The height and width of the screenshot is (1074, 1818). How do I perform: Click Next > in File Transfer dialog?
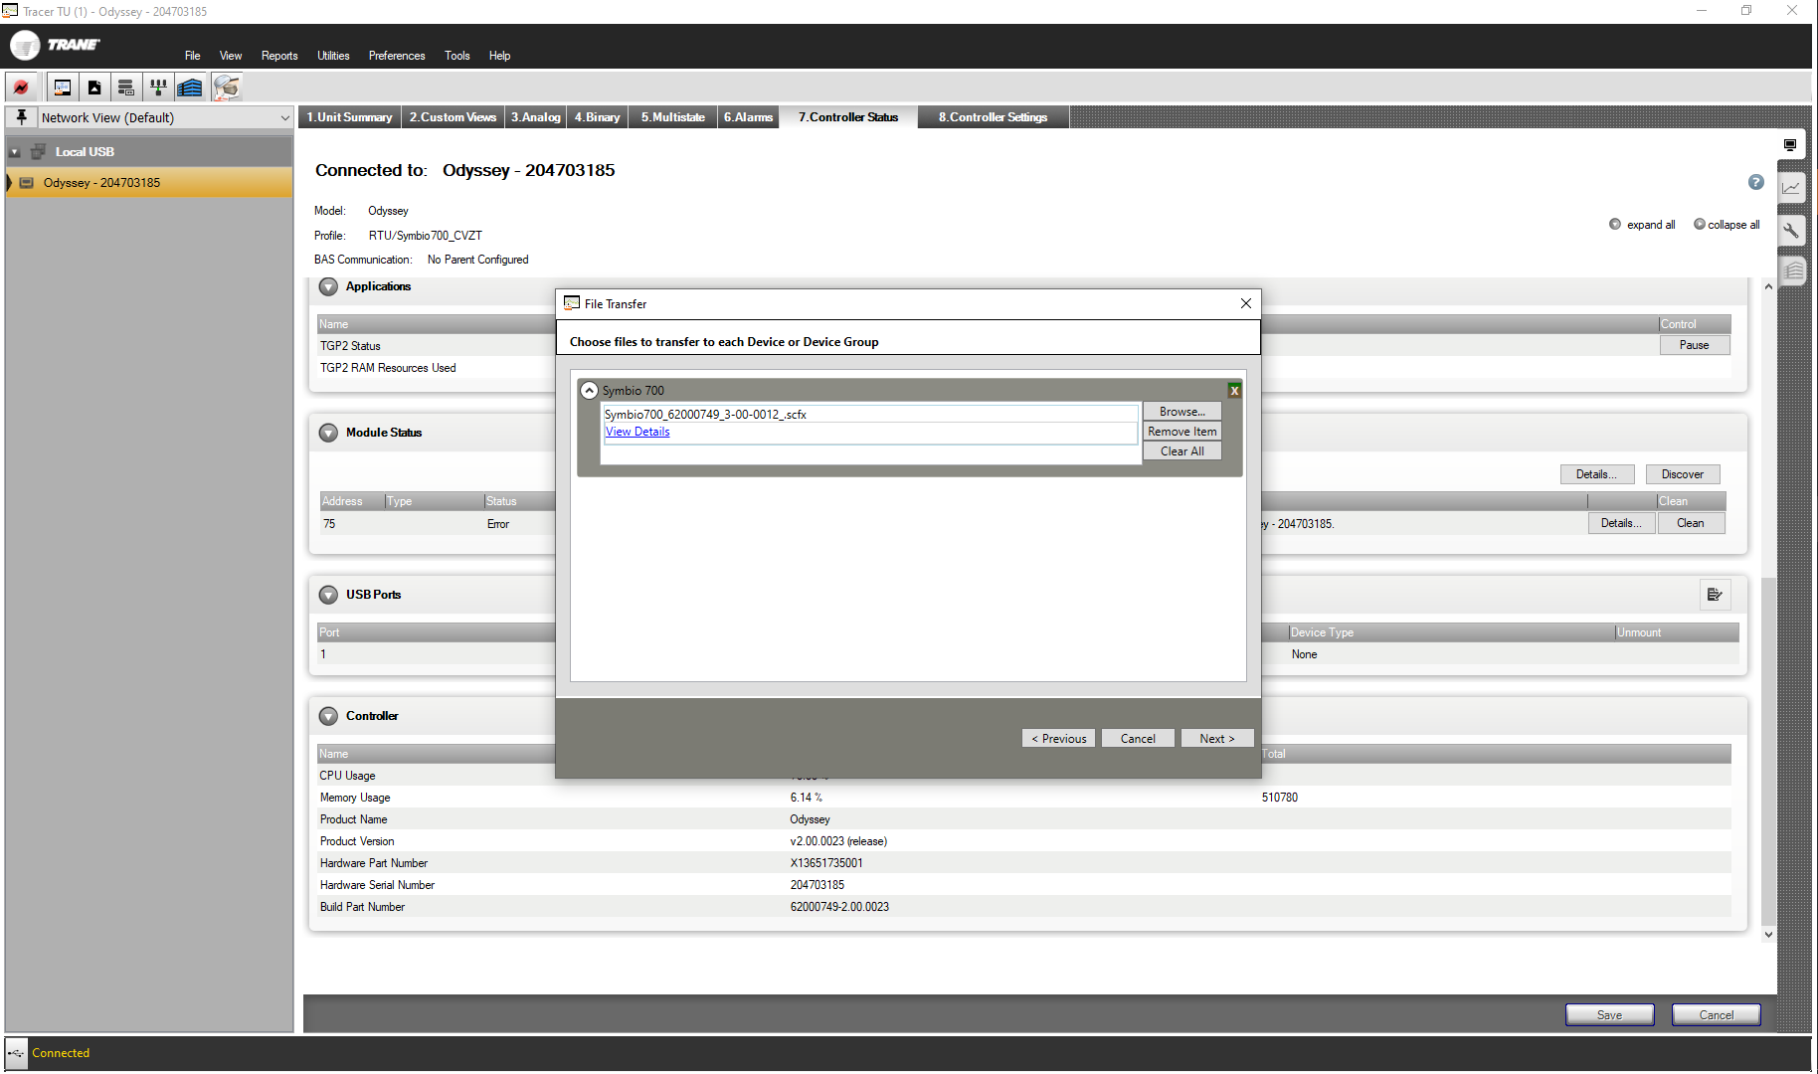coord(1216,739)
